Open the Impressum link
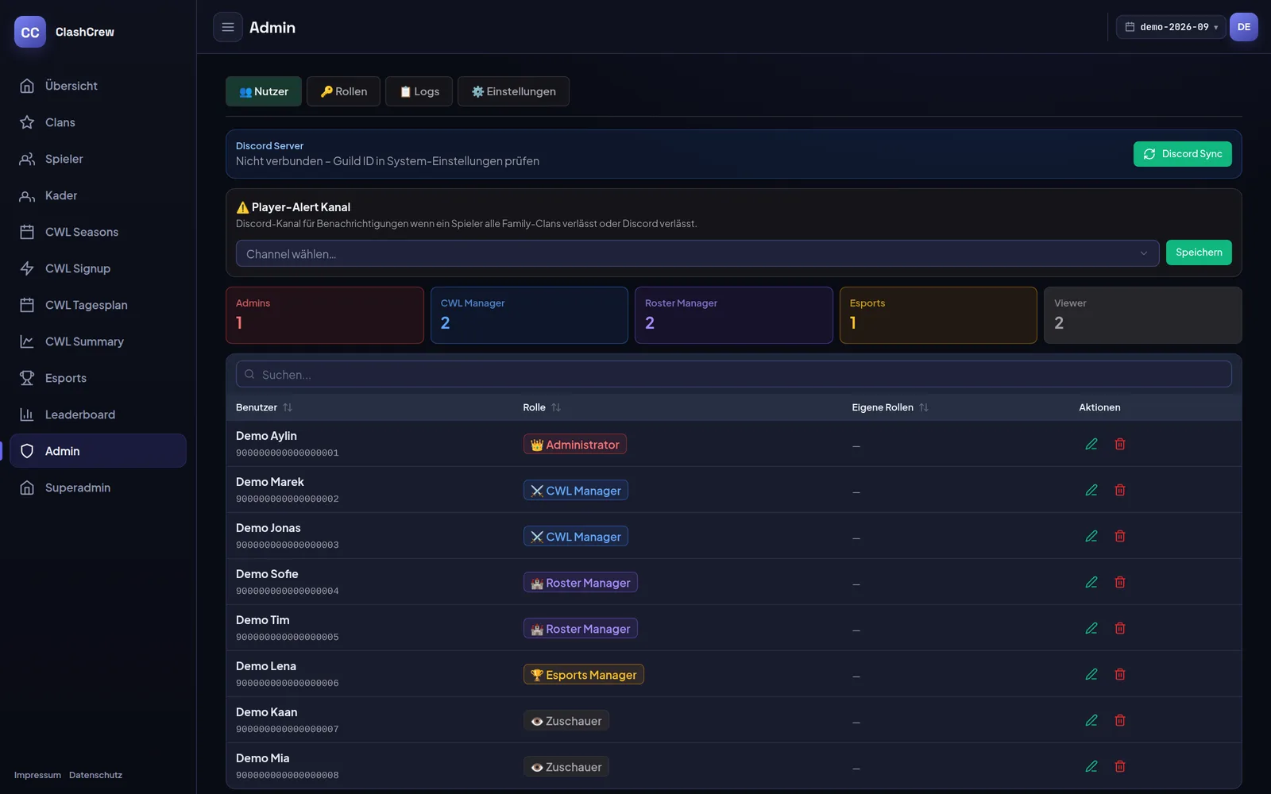 coord(37,775)
